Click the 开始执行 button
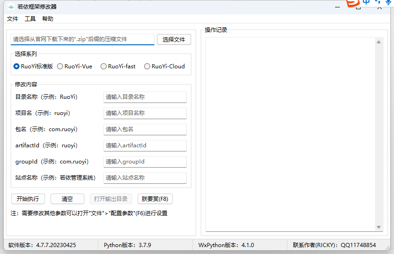 [x=28, y=199]
